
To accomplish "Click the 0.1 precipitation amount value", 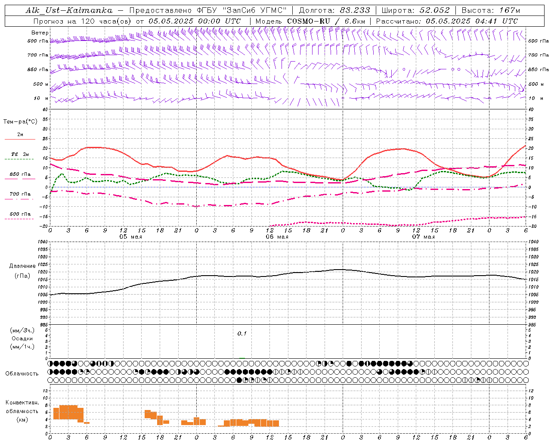I will point(242,334).
